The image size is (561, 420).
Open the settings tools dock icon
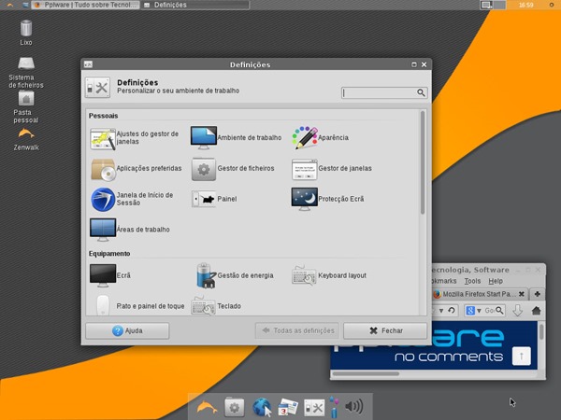[x=314, y=408]
